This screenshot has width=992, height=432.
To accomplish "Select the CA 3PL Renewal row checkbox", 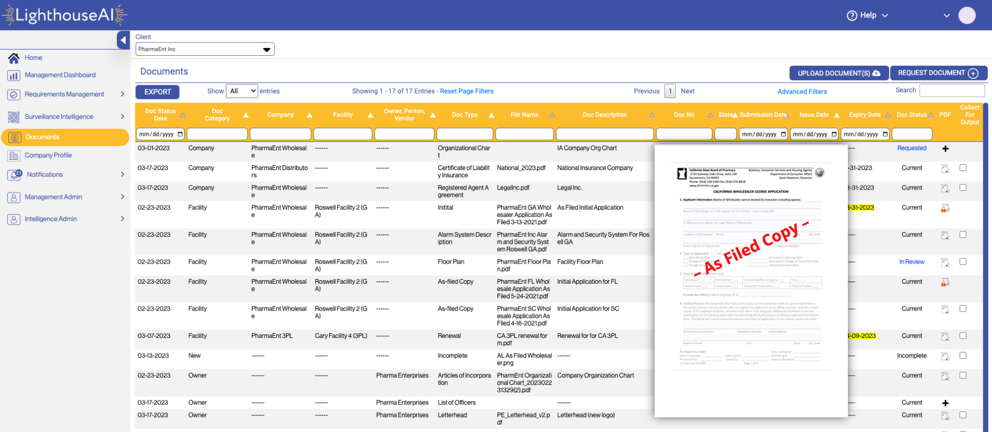I will pos(963,336).
